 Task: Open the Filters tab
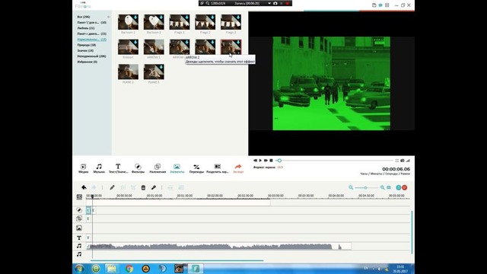[138, 168]
